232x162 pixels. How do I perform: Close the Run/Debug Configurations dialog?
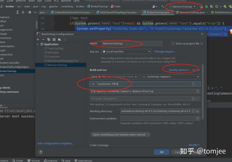tap(202, 34)
